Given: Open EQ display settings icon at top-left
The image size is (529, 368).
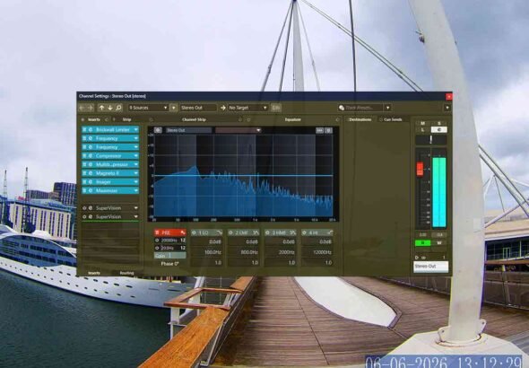Looking at the screenshot, I should tap(158, 130).
